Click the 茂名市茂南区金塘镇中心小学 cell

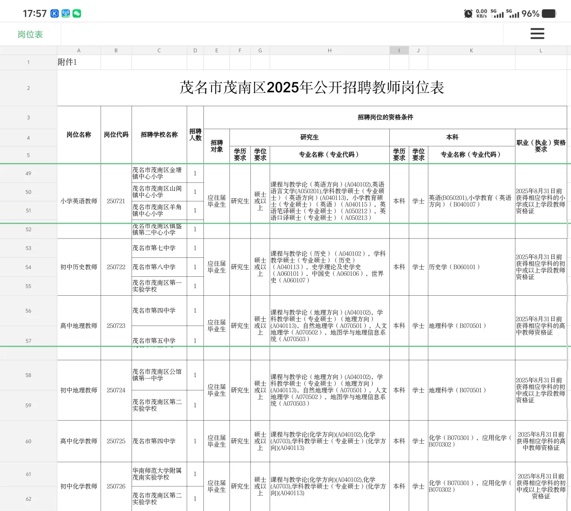159,173
